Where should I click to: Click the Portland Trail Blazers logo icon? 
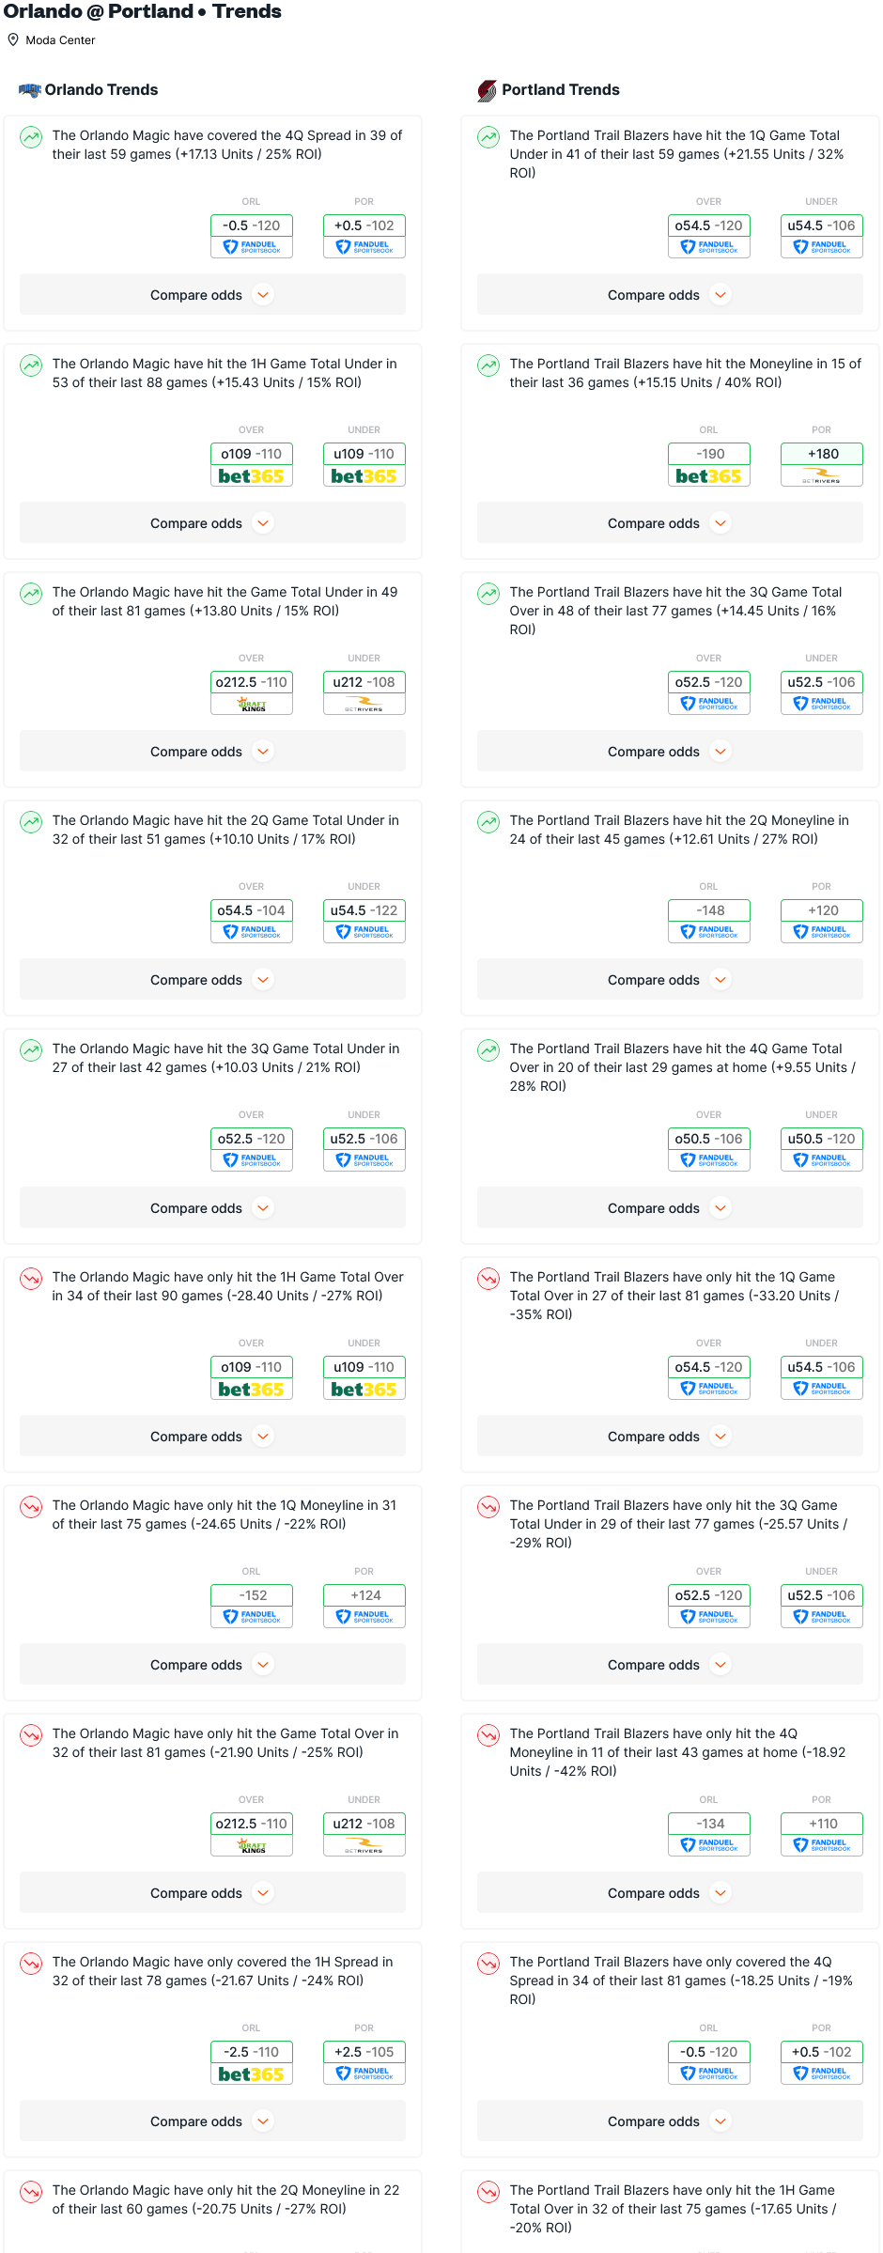click(487, 90)
